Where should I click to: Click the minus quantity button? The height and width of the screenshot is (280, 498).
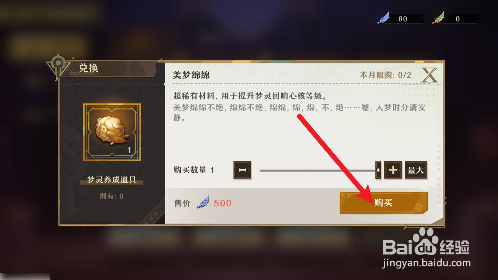tap(242, 170)
